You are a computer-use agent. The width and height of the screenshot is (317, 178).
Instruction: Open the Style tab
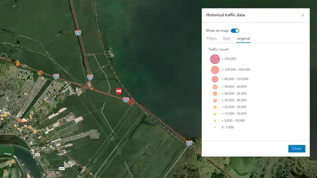227,39
